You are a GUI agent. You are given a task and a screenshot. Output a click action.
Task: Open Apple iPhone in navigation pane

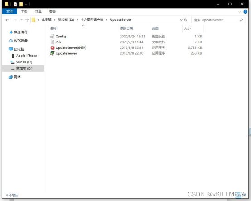click(x=26, y=56)
